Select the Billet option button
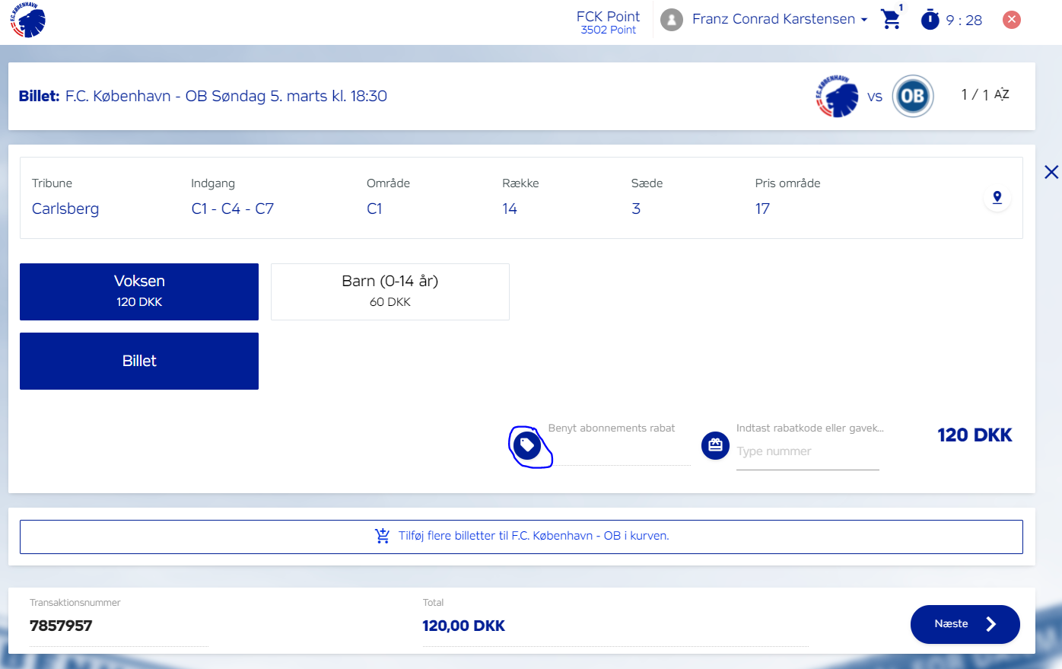 tap(139, 361)
